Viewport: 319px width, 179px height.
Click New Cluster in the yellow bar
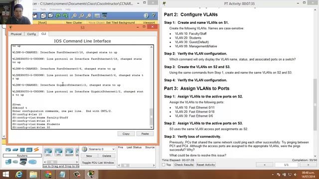74,22
